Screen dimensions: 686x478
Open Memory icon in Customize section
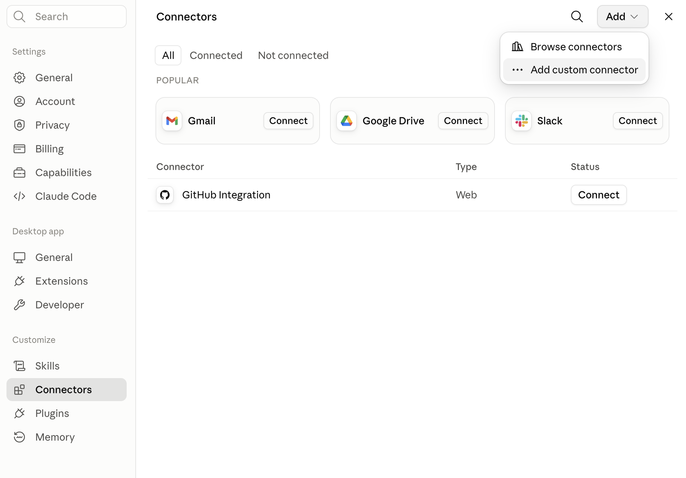[19, 437]
